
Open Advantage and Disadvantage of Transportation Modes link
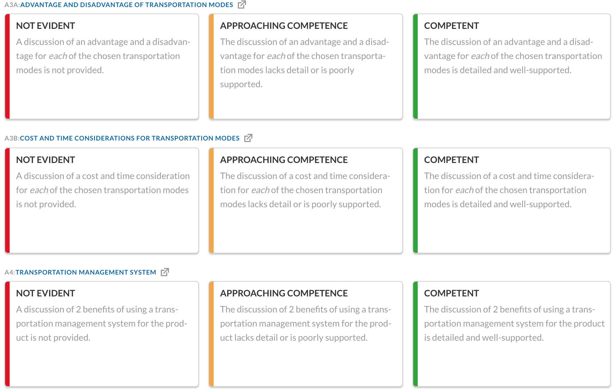[x=126, y=5]
